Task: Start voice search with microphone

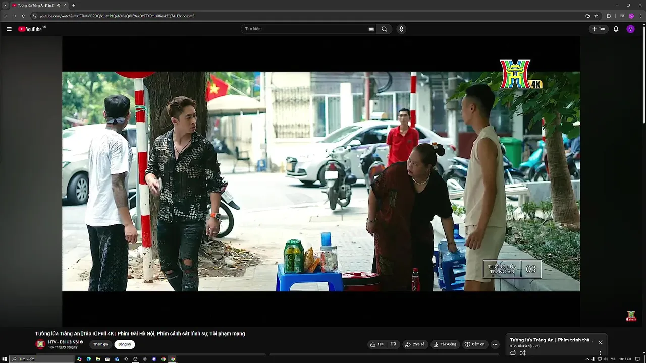Action: pos(401,29)
